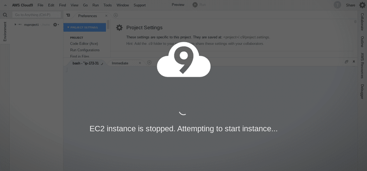Collapse the Project Settings section
Viewport: 367px width, 171px height.
[x=84, y=28]
